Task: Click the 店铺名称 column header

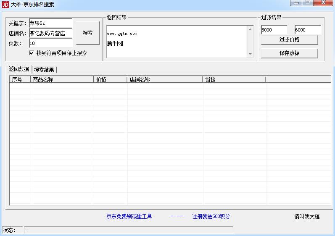Action: (x=165, y=79)
